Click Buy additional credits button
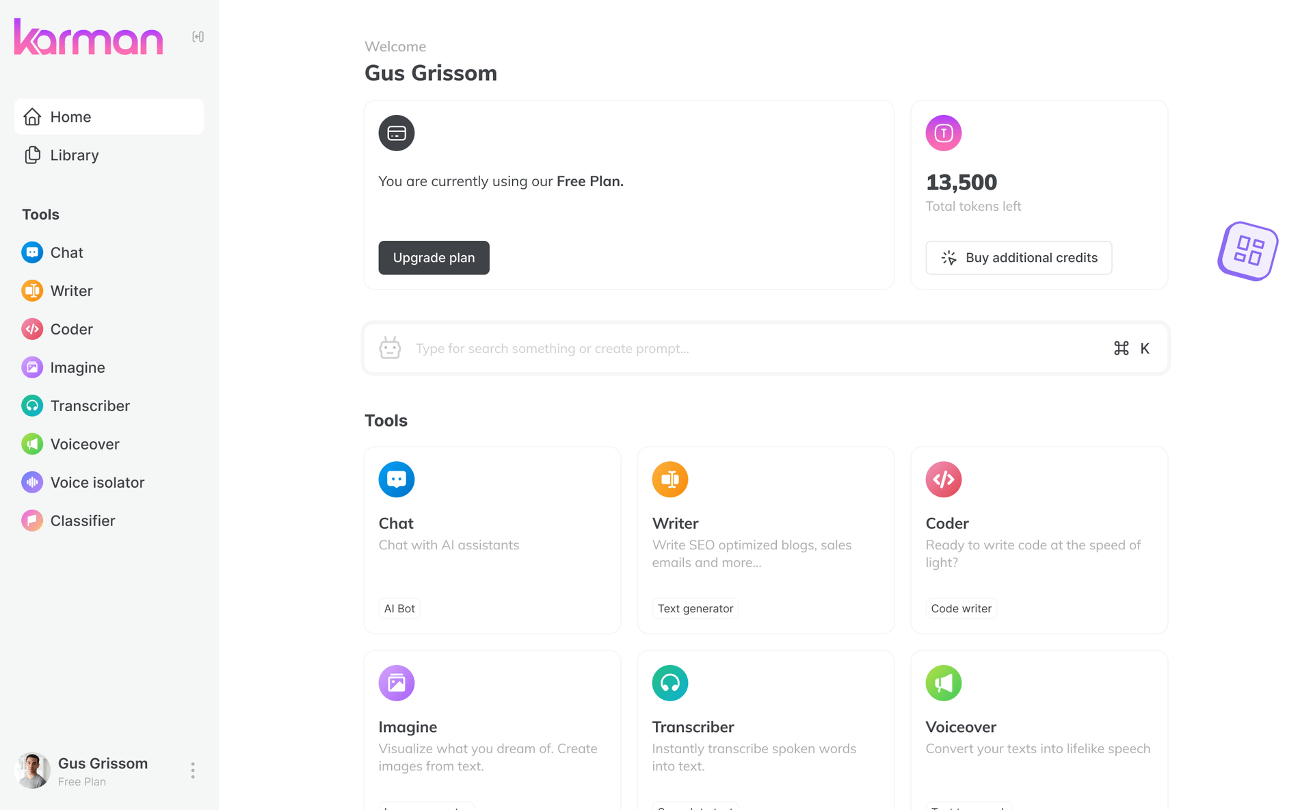 tap(1018, 258)
